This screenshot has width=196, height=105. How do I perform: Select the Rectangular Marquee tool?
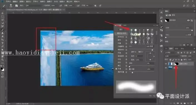[3, 16]
